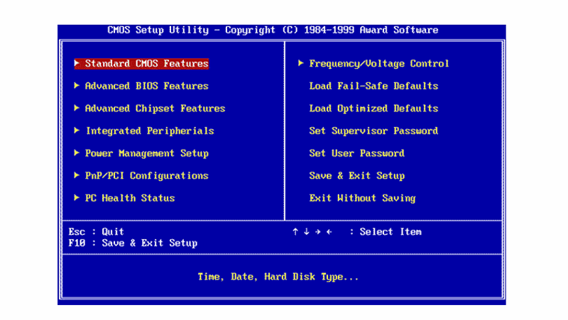Open the highlighted Standard CMOS Features entry
The image size is (568, 320).
146,64
